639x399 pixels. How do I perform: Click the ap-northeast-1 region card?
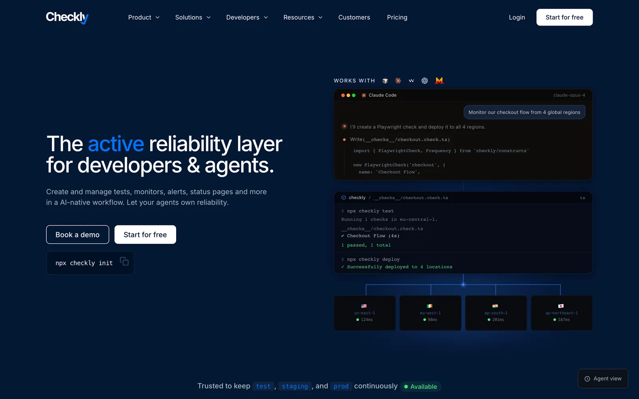tap(562, 313)
